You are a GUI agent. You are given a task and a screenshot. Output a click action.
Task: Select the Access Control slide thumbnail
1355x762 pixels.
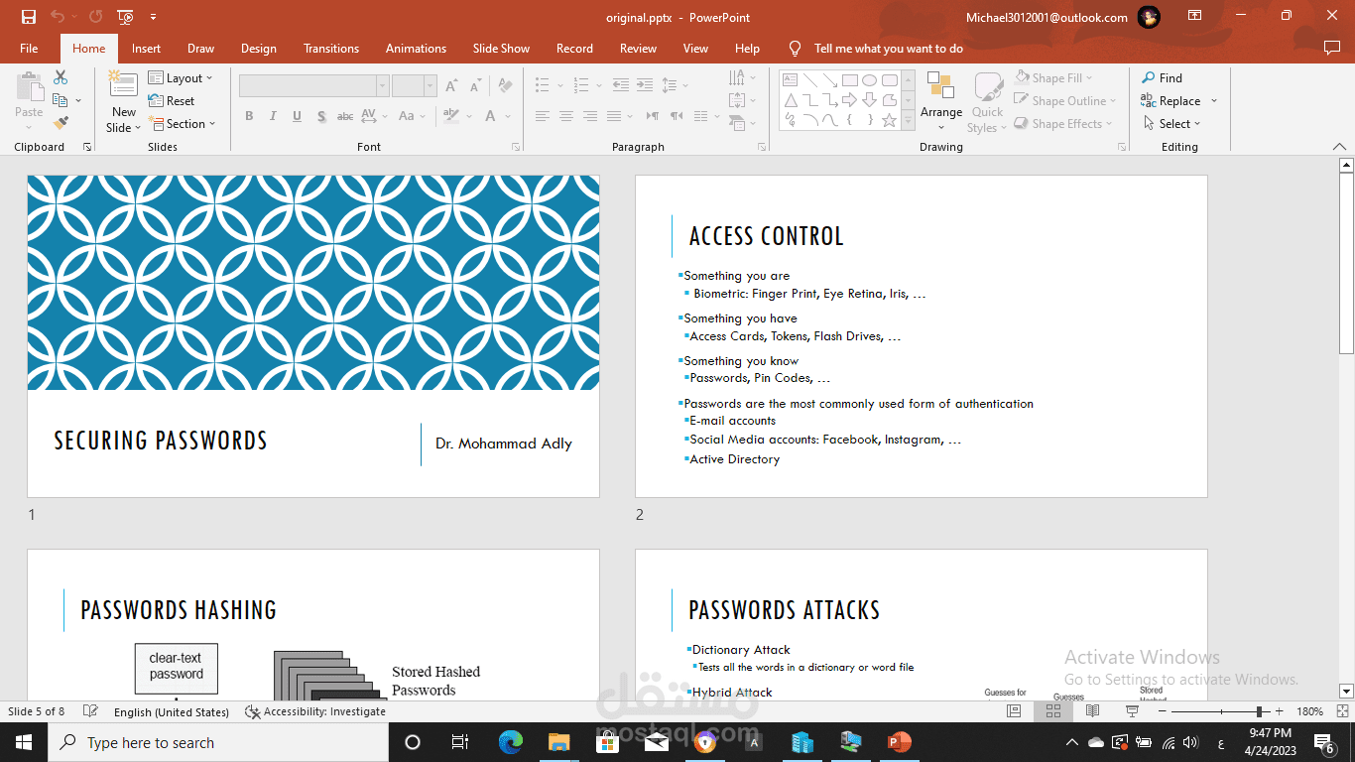pos(922,336)
